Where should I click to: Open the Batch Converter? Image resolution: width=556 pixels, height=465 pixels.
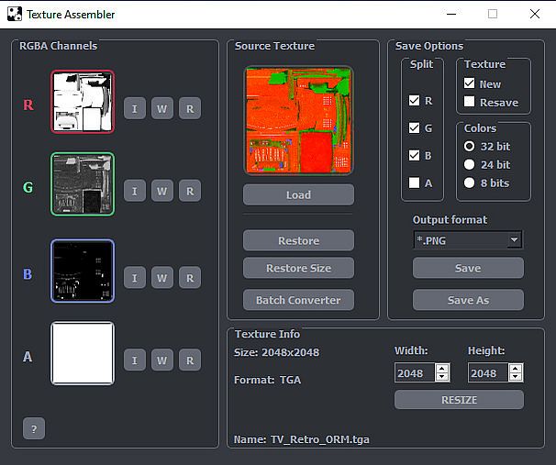(298, 300)
